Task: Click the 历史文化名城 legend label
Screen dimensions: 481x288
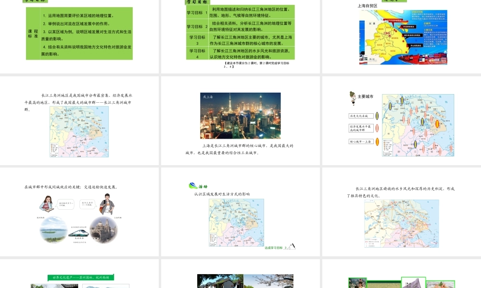Action: pyautogui.click(x=361, y=116)
